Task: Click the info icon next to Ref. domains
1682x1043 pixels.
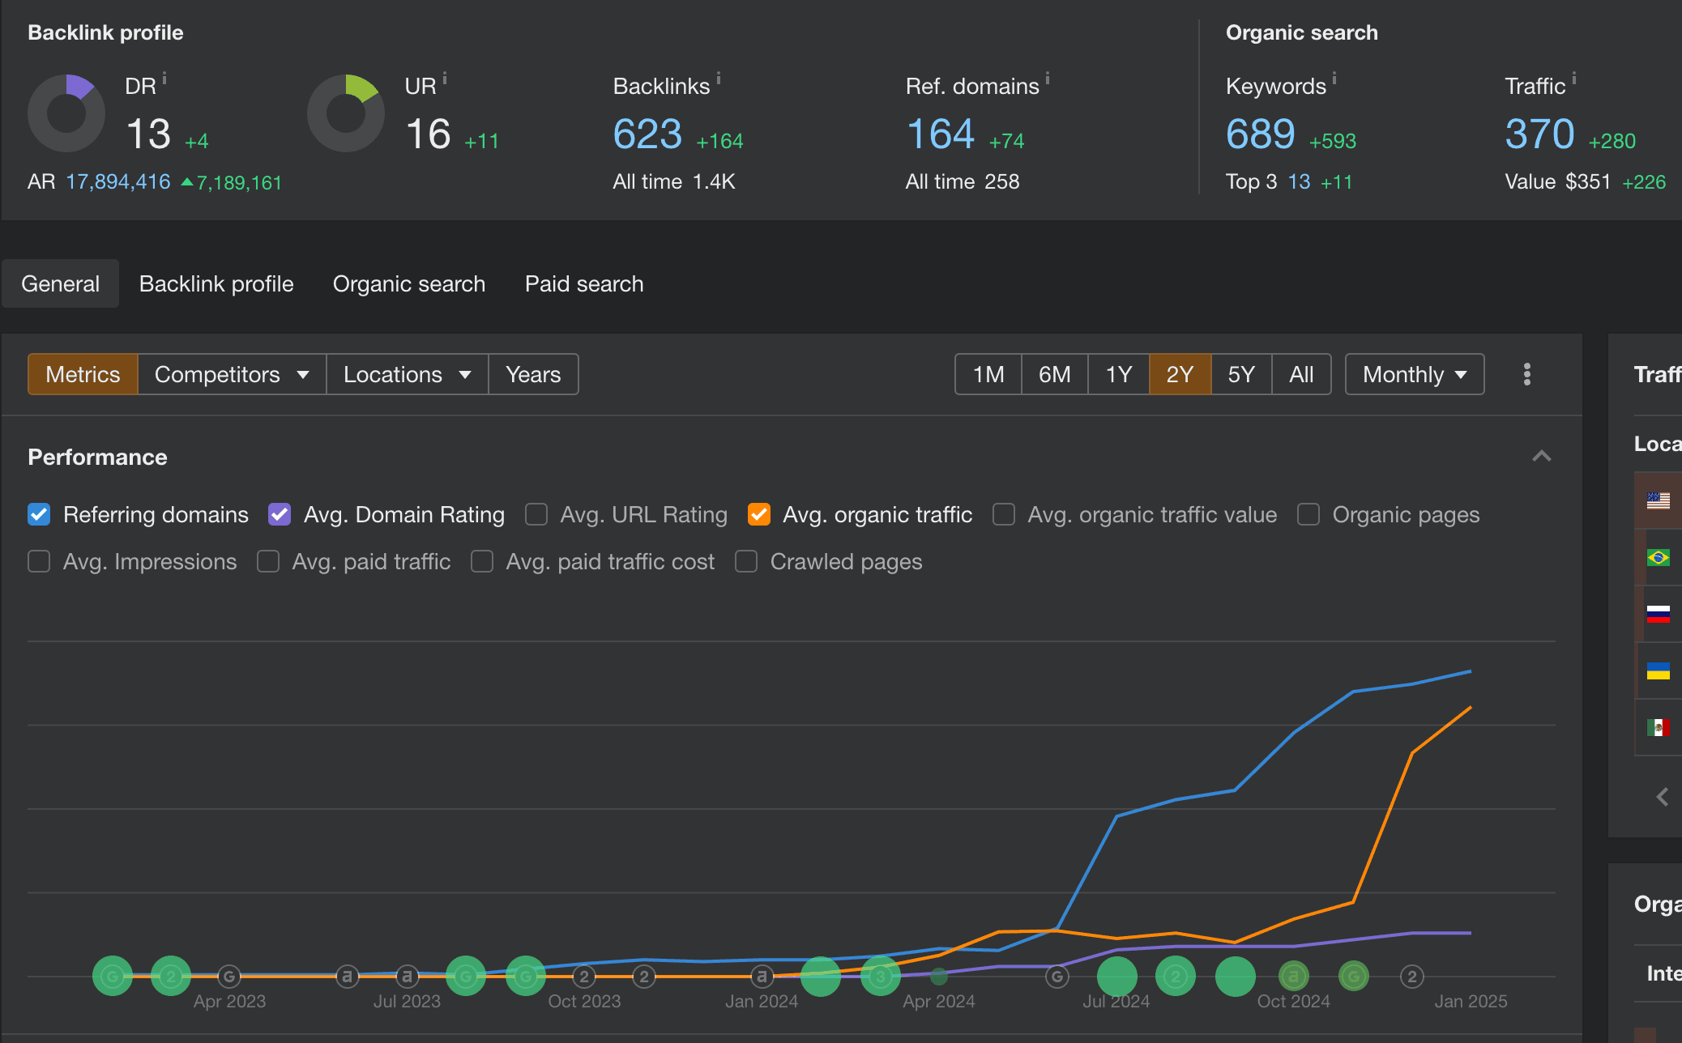Action: (1048, 79)
